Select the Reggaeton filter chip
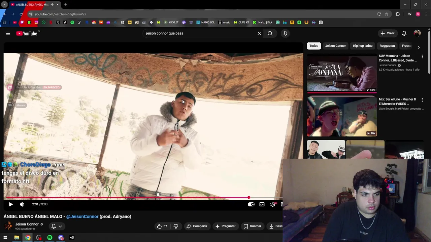The image size is (431, 242). (387, 46)
